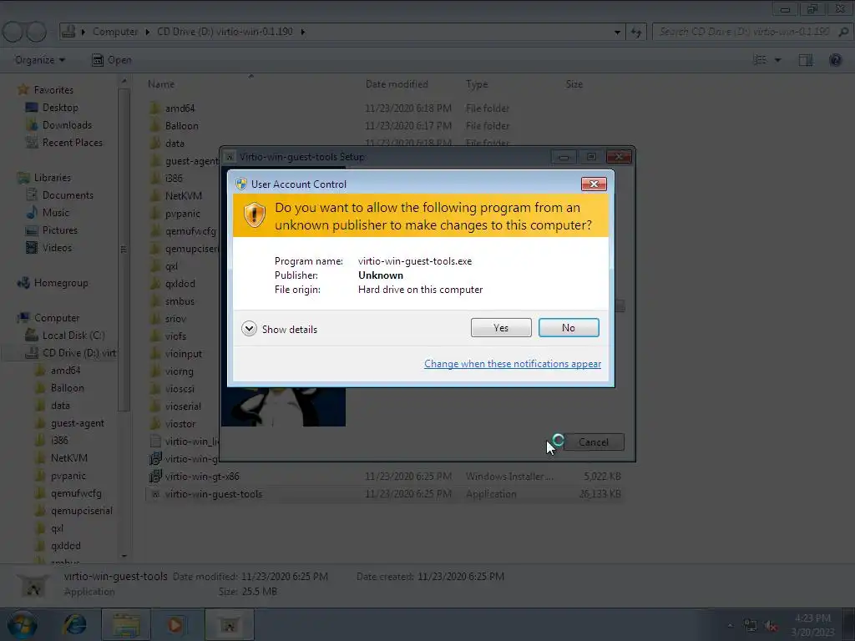Select NetKVM folder in file list

point(183,195)
